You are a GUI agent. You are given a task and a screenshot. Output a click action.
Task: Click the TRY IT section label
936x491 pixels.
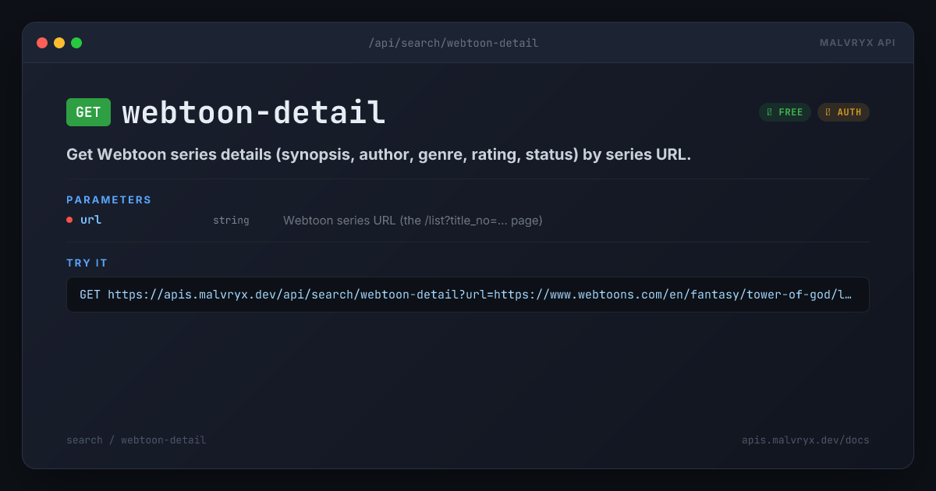tap(87, 263)
